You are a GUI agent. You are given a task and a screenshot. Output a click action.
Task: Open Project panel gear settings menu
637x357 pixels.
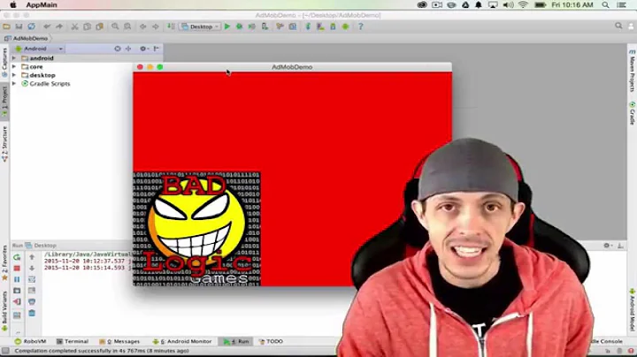tap(143, 49)
